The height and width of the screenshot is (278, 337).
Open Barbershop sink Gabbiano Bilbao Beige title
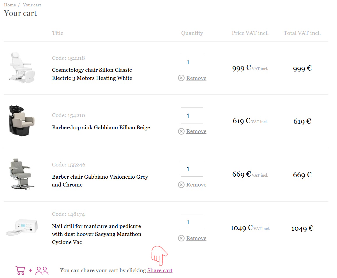click(x=101, y=128)
